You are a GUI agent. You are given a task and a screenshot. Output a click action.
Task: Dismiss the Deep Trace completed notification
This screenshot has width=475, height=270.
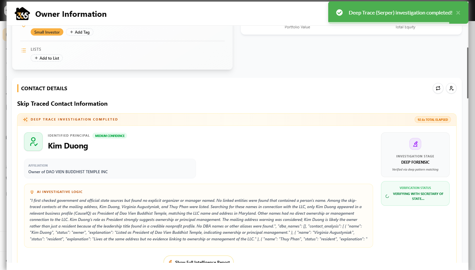pos(458,13)
